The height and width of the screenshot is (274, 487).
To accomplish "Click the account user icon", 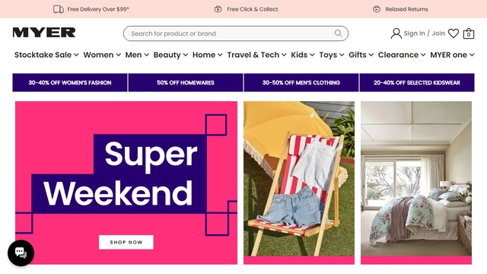I will coord(396,33).
